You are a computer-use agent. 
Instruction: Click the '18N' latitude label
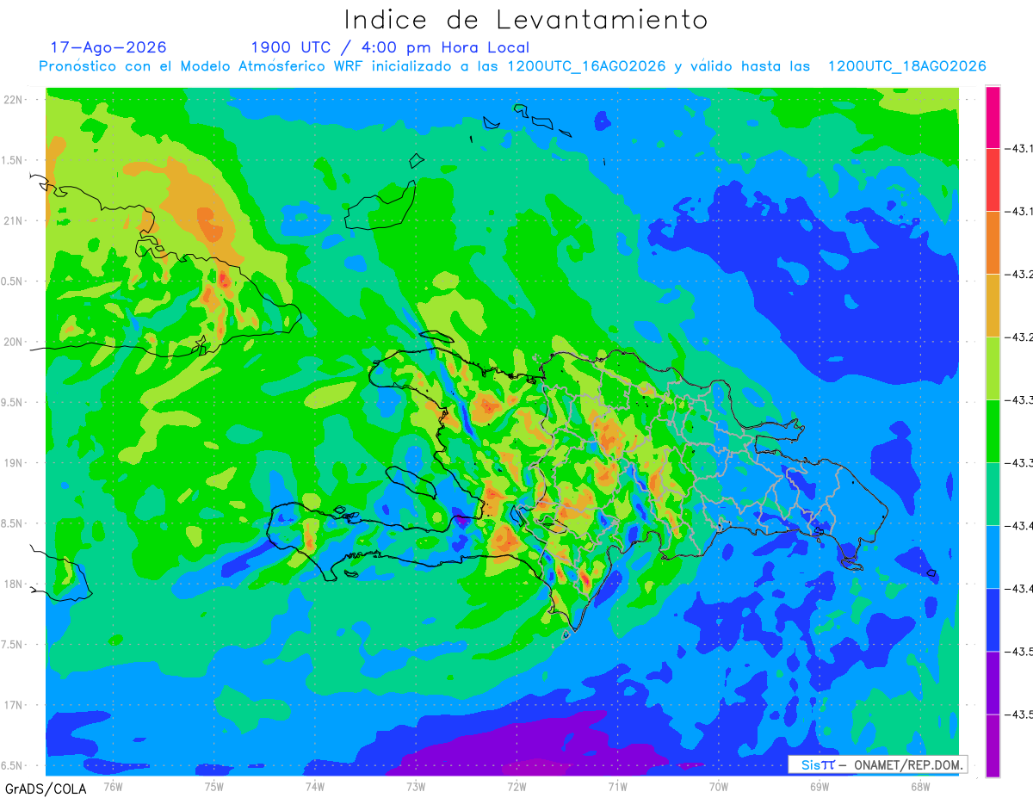(15, 584)
